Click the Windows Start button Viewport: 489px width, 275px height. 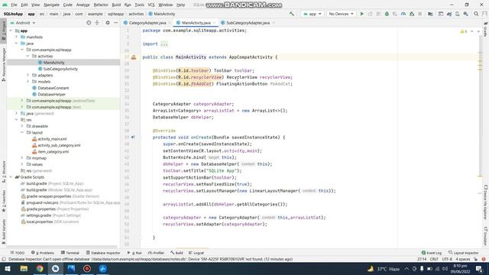click(8, 268)
